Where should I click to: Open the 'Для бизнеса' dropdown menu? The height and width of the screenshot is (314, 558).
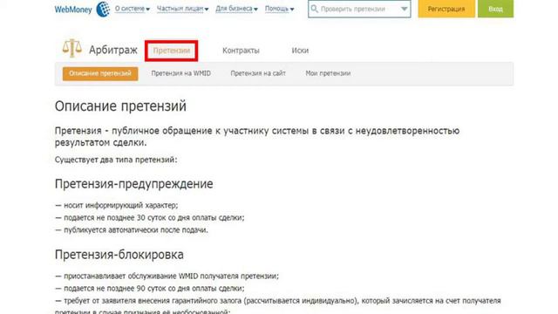pyautogui.click(x=236, y=9)
